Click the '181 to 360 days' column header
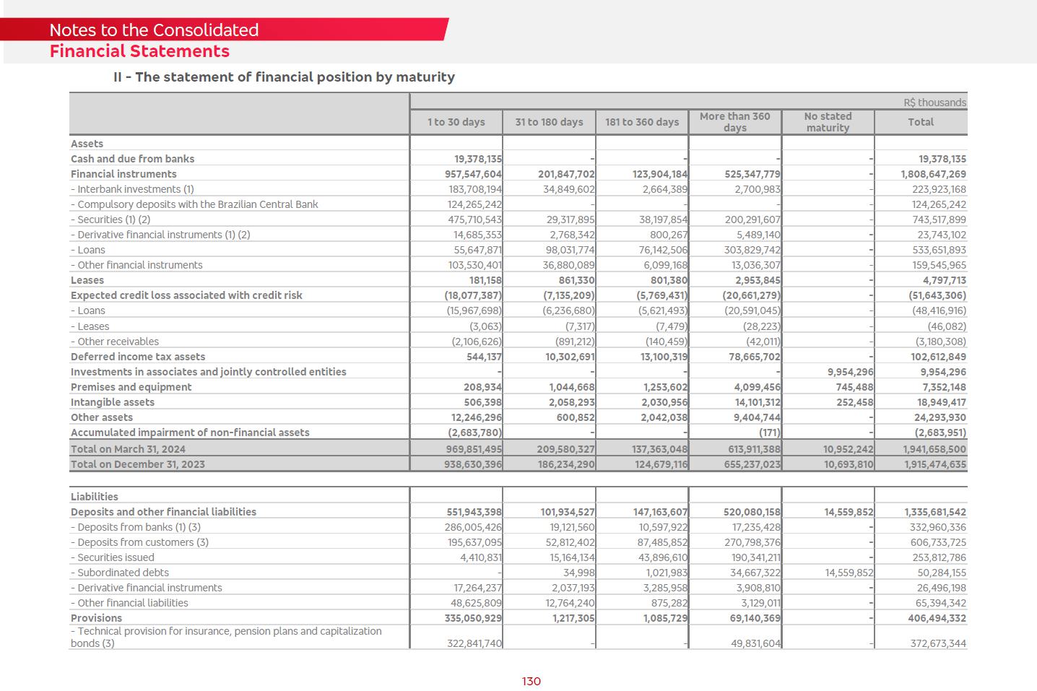Screen dimensions: 1037x691 (642, 122)
